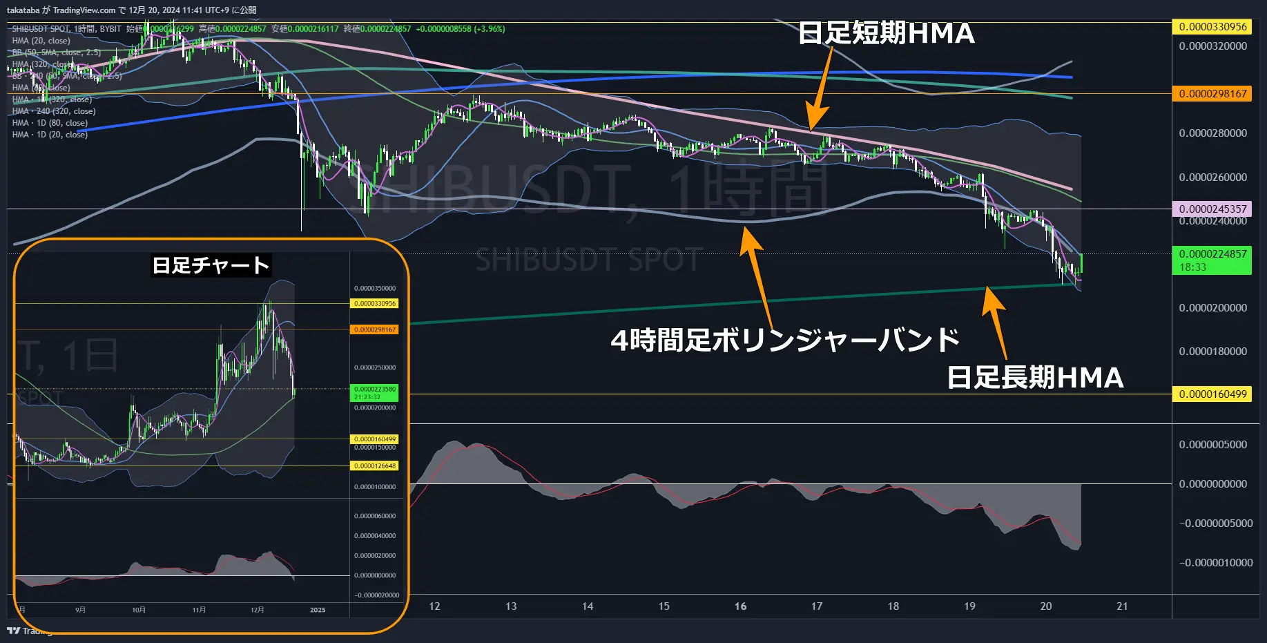Click 2025 on the inset chart time axis
Image resolution: width=1267 pixels, height=643 pixels.
coord(318,610)
